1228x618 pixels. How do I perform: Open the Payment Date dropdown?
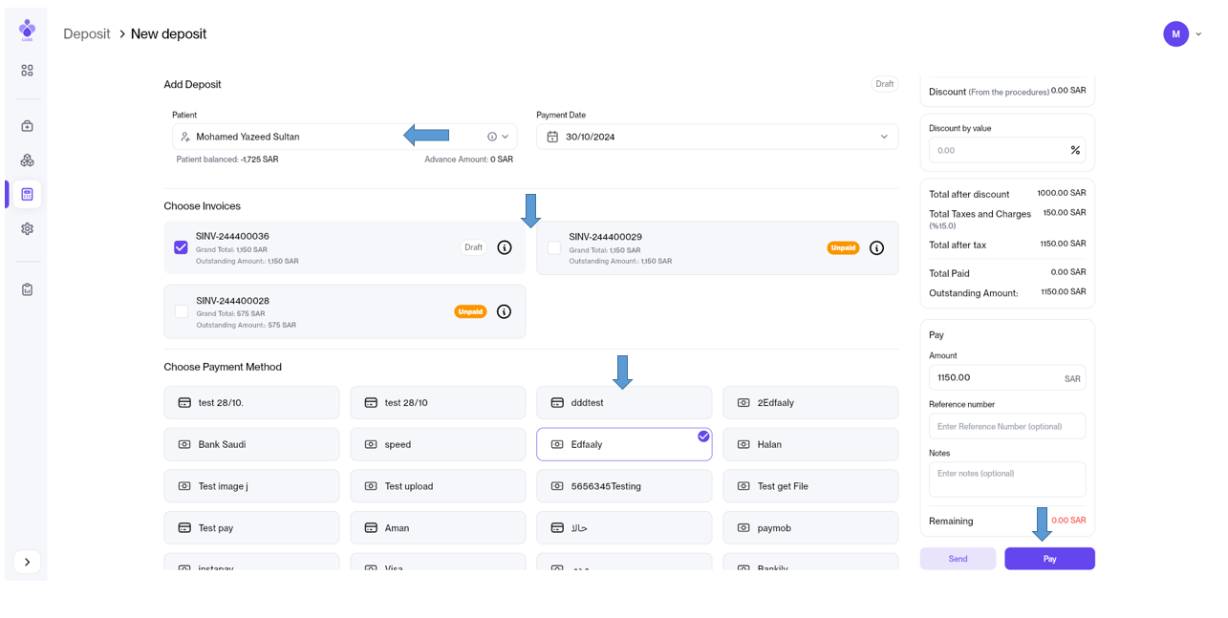883,137
